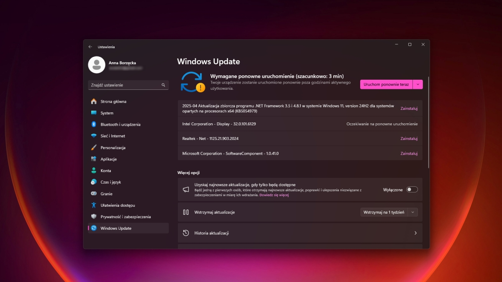The image size is (502, 282).
Task: Click the back arrow in Ustawienia
Action: point(90,47)
